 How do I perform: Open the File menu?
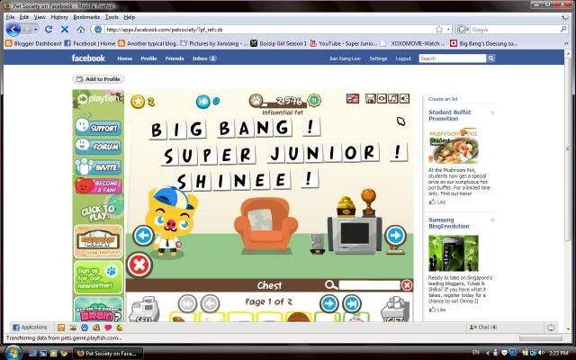(x=10, y=17)
